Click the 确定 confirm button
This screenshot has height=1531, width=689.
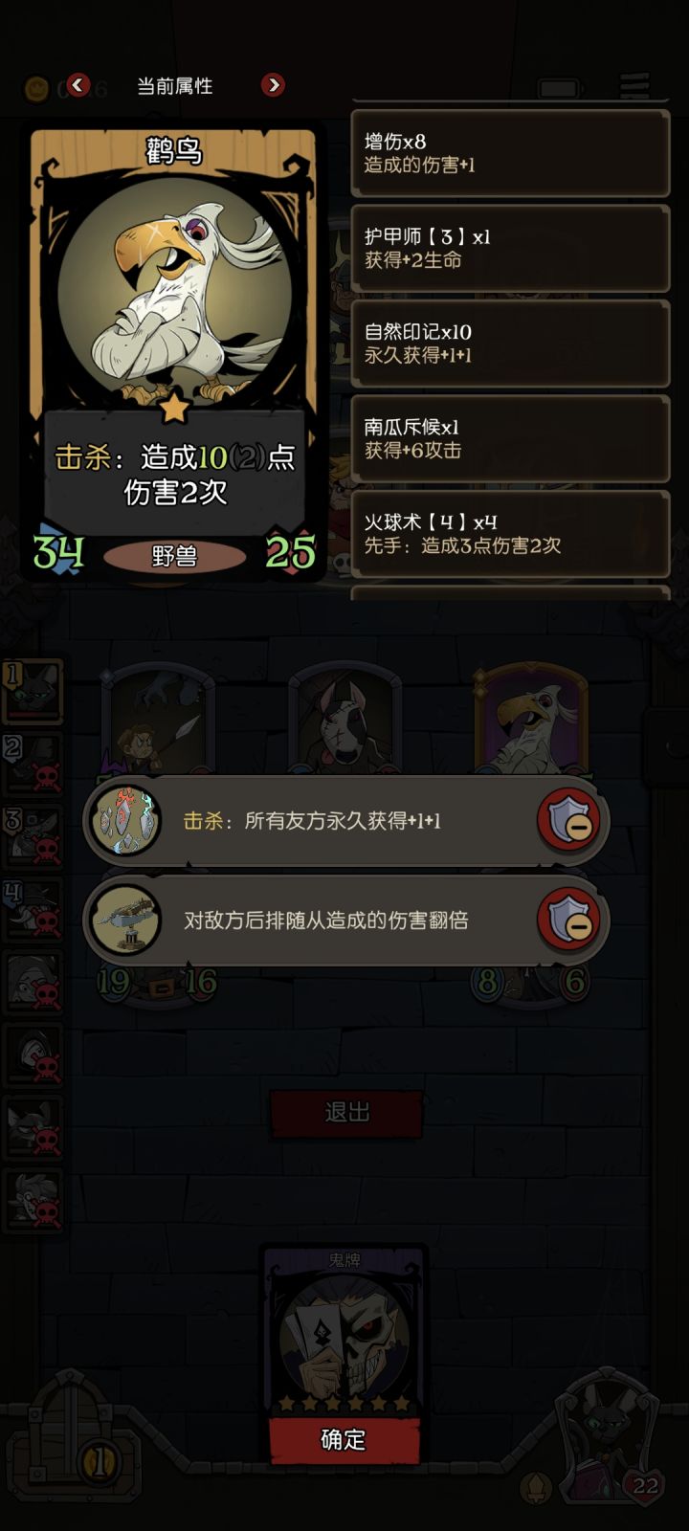coord(344,1439)
